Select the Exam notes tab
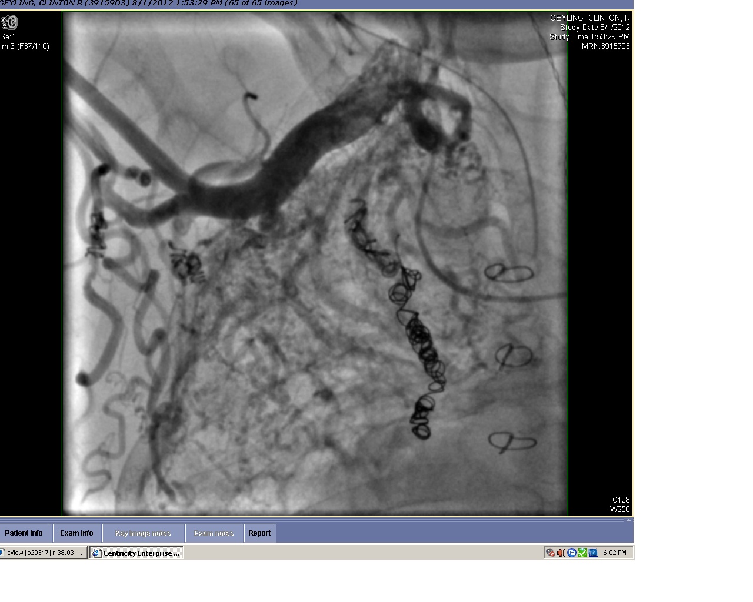 tap(214, 533)
